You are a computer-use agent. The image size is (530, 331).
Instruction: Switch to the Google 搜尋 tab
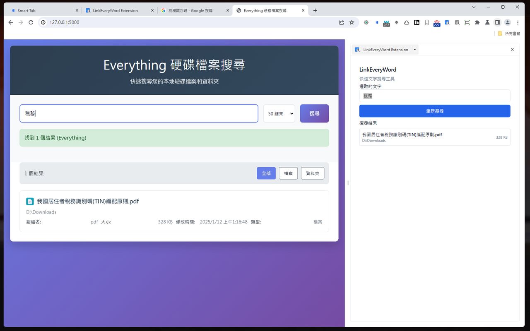click(x=195, y=10)
